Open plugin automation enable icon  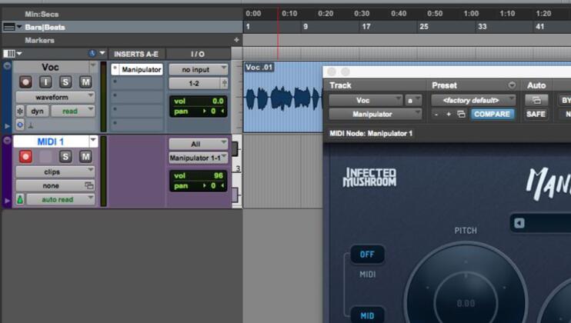click(536, 100)
